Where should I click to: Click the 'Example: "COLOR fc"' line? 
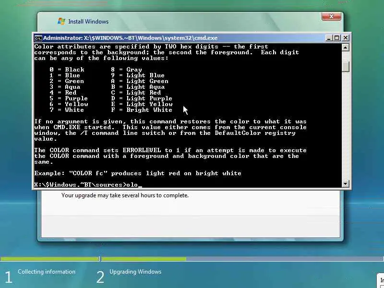point(138,173)
